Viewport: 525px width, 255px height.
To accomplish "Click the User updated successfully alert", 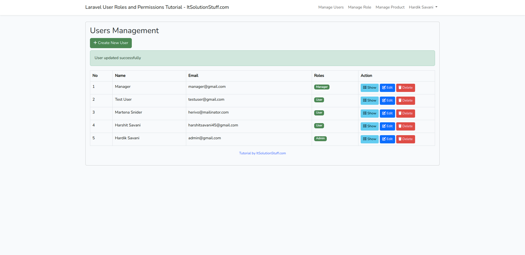I will (x=262, y=58).
